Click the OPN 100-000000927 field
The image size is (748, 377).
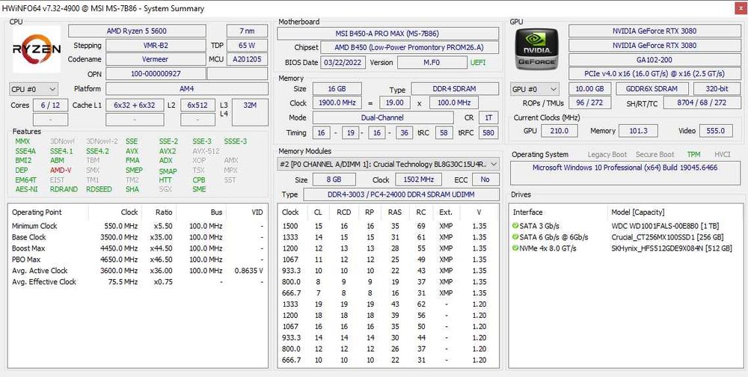[x=156, y=74]
